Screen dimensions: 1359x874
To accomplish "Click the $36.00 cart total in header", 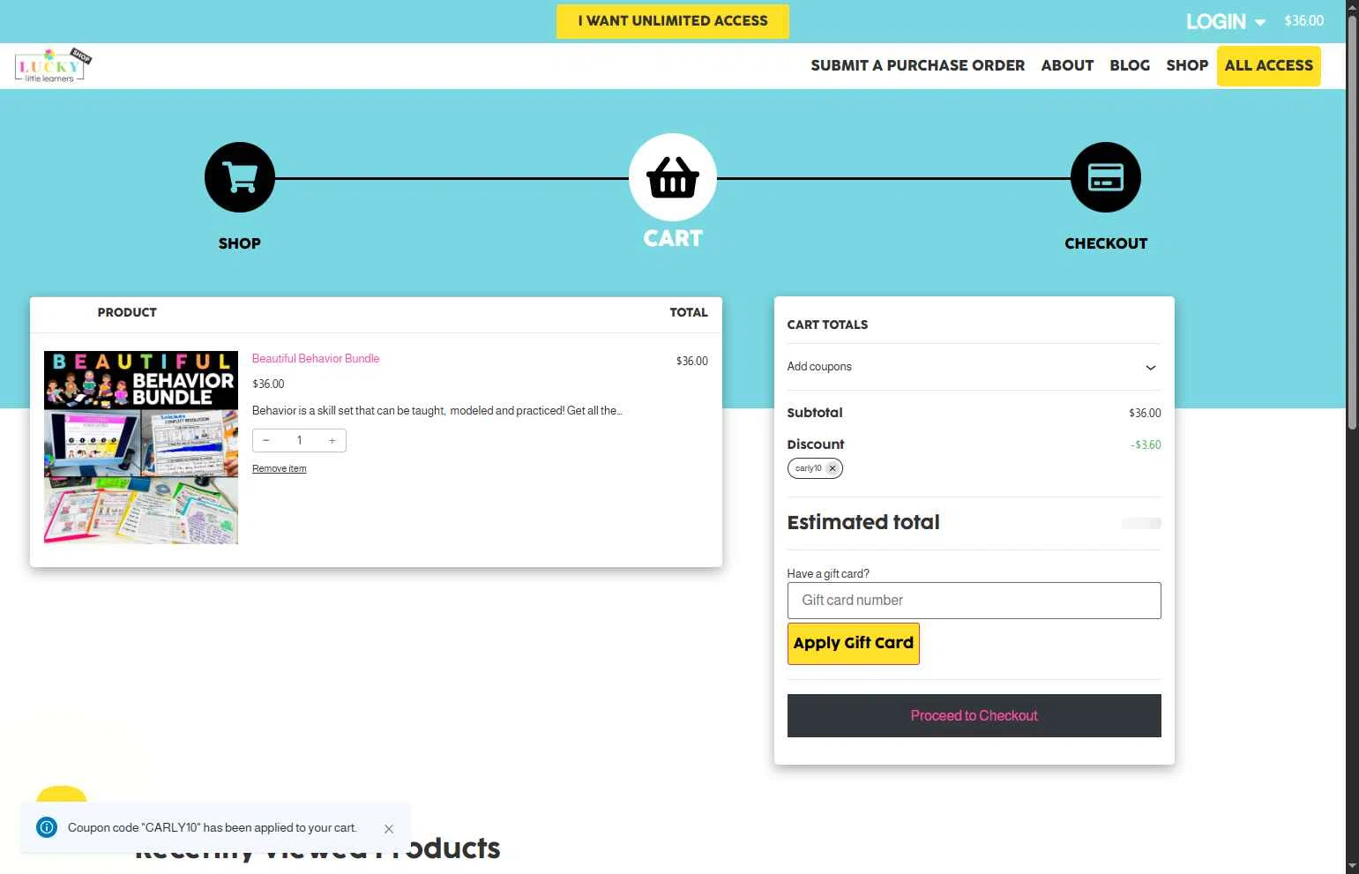I will coord(1303,21).
